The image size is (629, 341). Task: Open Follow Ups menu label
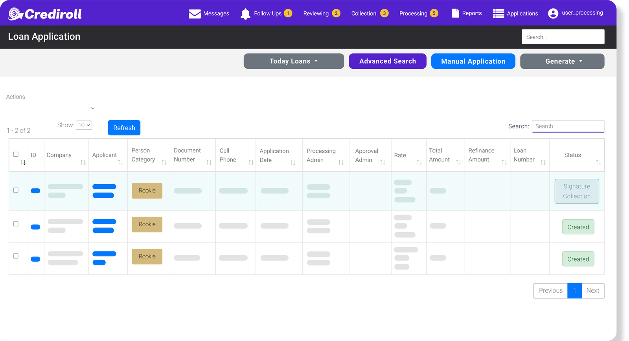point(268,13)
